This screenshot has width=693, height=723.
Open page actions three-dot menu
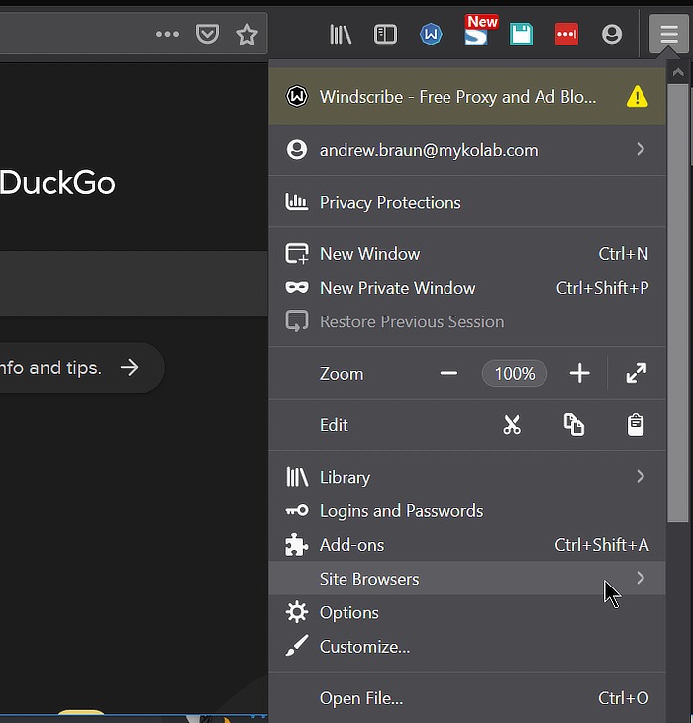[167, 34]
